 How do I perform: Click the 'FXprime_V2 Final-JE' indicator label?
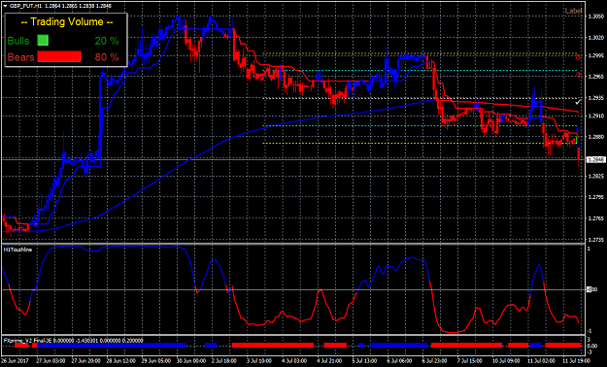[27, 341]
